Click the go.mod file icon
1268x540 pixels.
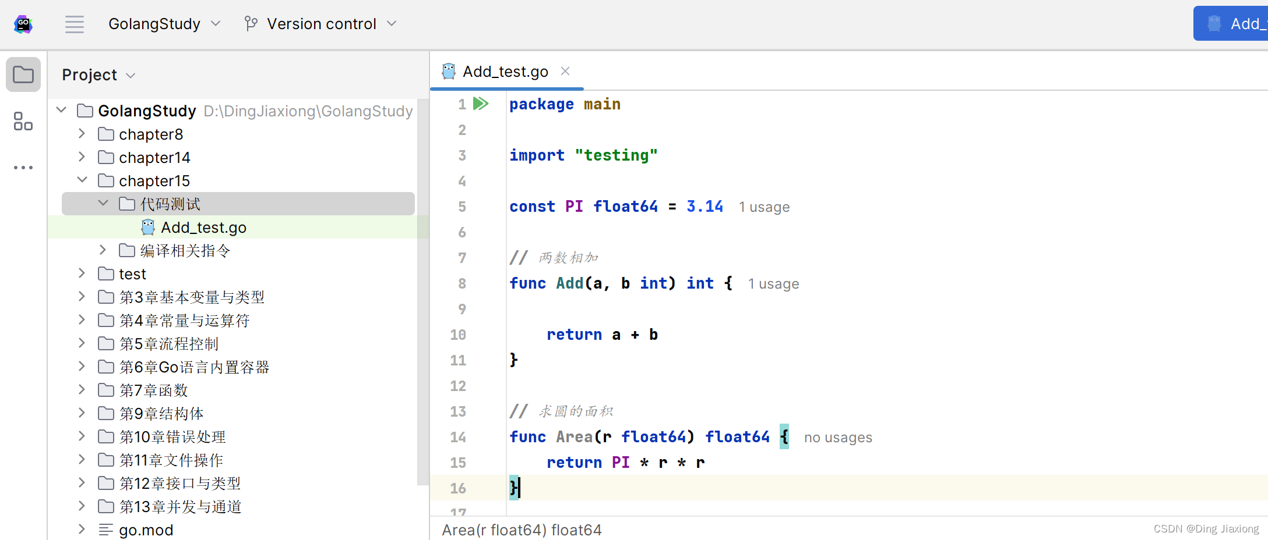coord(106,530)
